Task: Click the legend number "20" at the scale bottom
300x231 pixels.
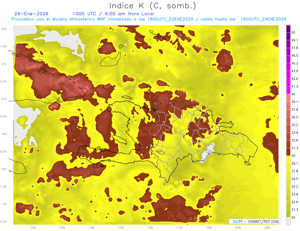Action: click(x=293, y=217)
